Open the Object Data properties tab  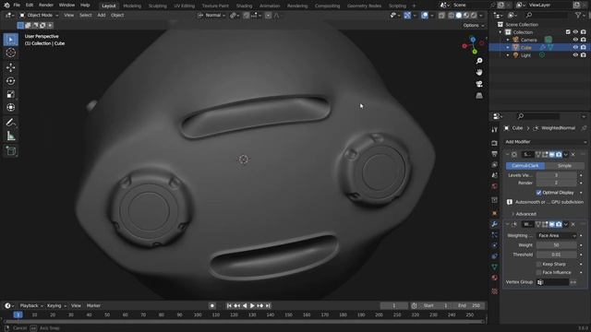pos(495,267)
